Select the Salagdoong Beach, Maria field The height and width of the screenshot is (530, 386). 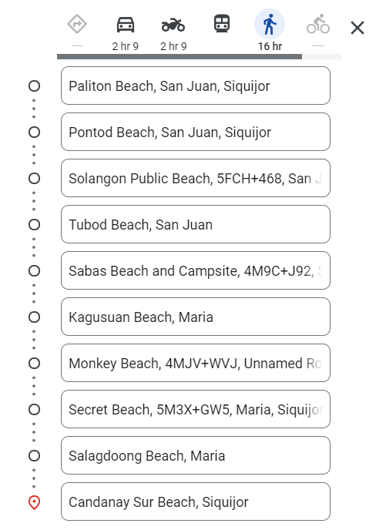196,455
